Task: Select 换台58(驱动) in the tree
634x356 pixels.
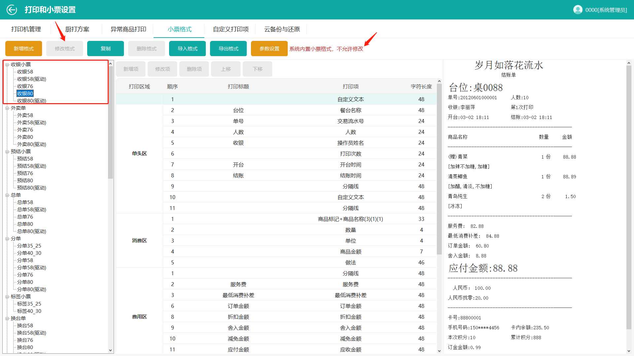Action: [x=32, y=333]
